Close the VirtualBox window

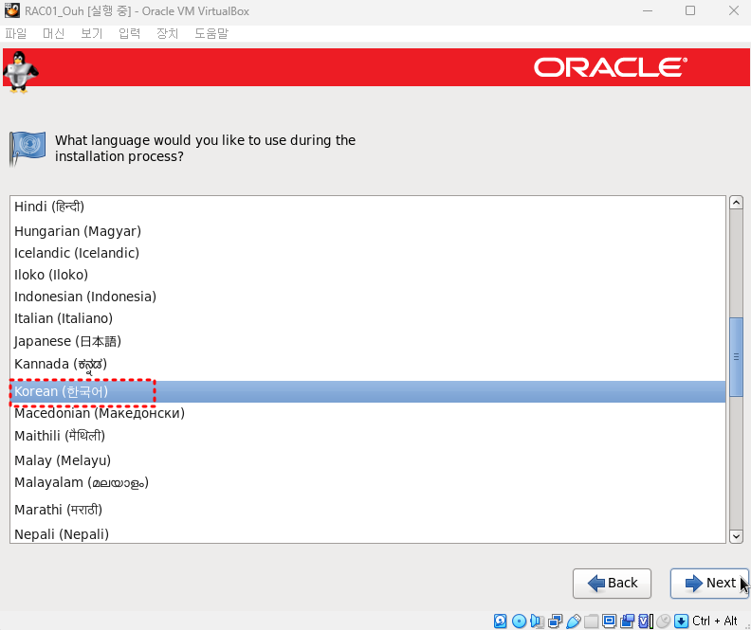coord(733,10)
